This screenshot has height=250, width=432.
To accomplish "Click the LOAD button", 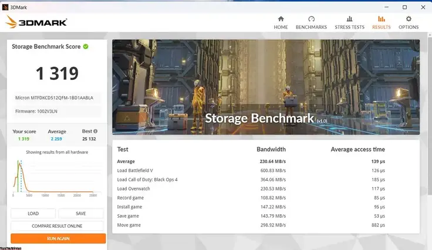I will tap(33, 214).
